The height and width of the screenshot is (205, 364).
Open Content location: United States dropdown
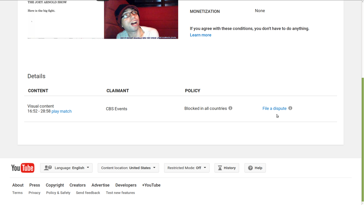tap(128, 168)
